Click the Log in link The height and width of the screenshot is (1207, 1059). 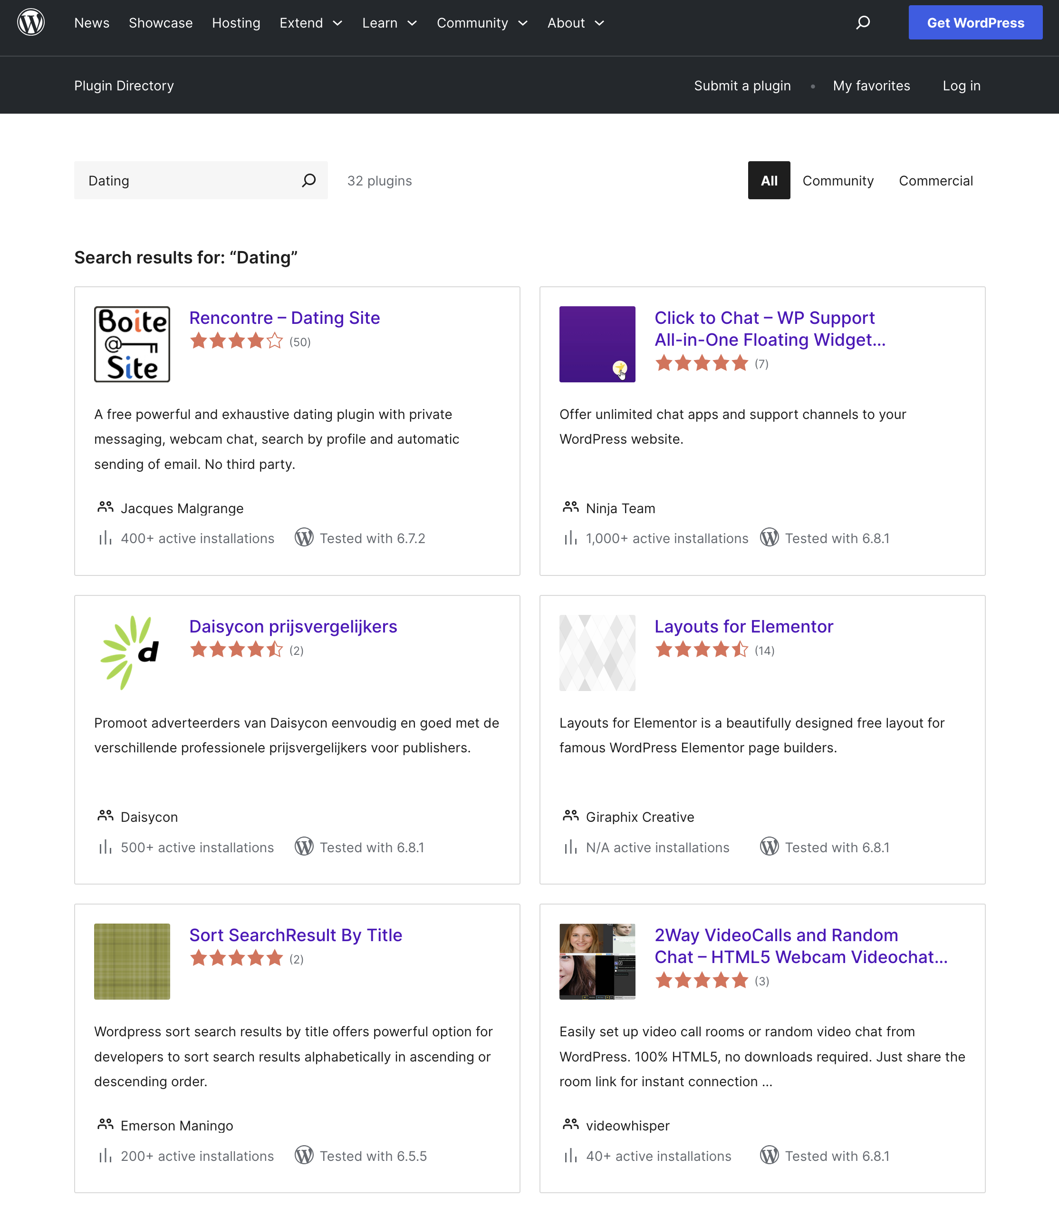(x=961, y=86)
